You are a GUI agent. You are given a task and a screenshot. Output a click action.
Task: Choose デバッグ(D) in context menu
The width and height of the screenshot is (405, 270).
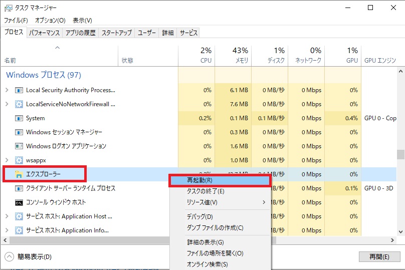pos(220,216)
